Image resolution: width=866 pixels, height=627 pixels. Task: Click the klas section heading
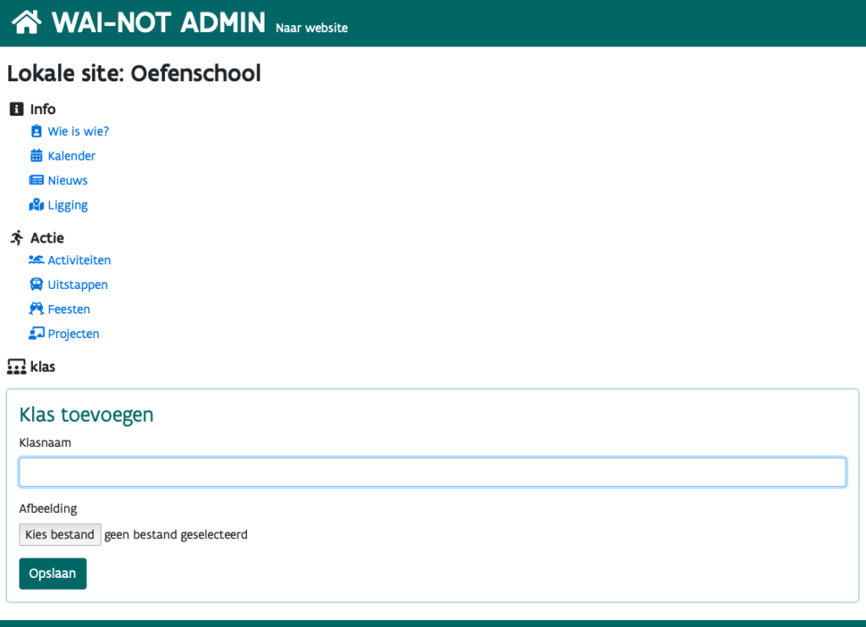click(x=42, y=367)
